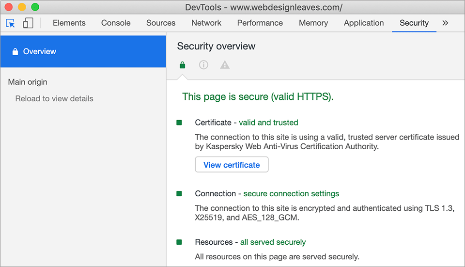This screenshot has width=465, height=267.
Task: Open the Application tab
Action: point(364,23)
